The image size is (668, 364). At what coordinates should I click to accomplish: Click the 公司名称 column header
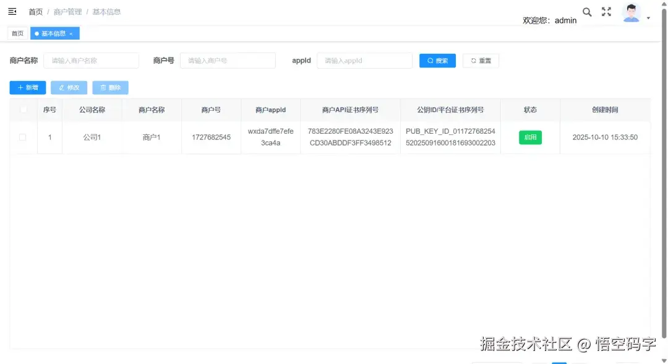tap(92, 110)
